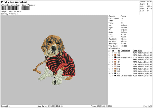This screenshot has width=153, height=108.
Task: Pick the orange swatch in stop 2
Action: pos(115,55)
